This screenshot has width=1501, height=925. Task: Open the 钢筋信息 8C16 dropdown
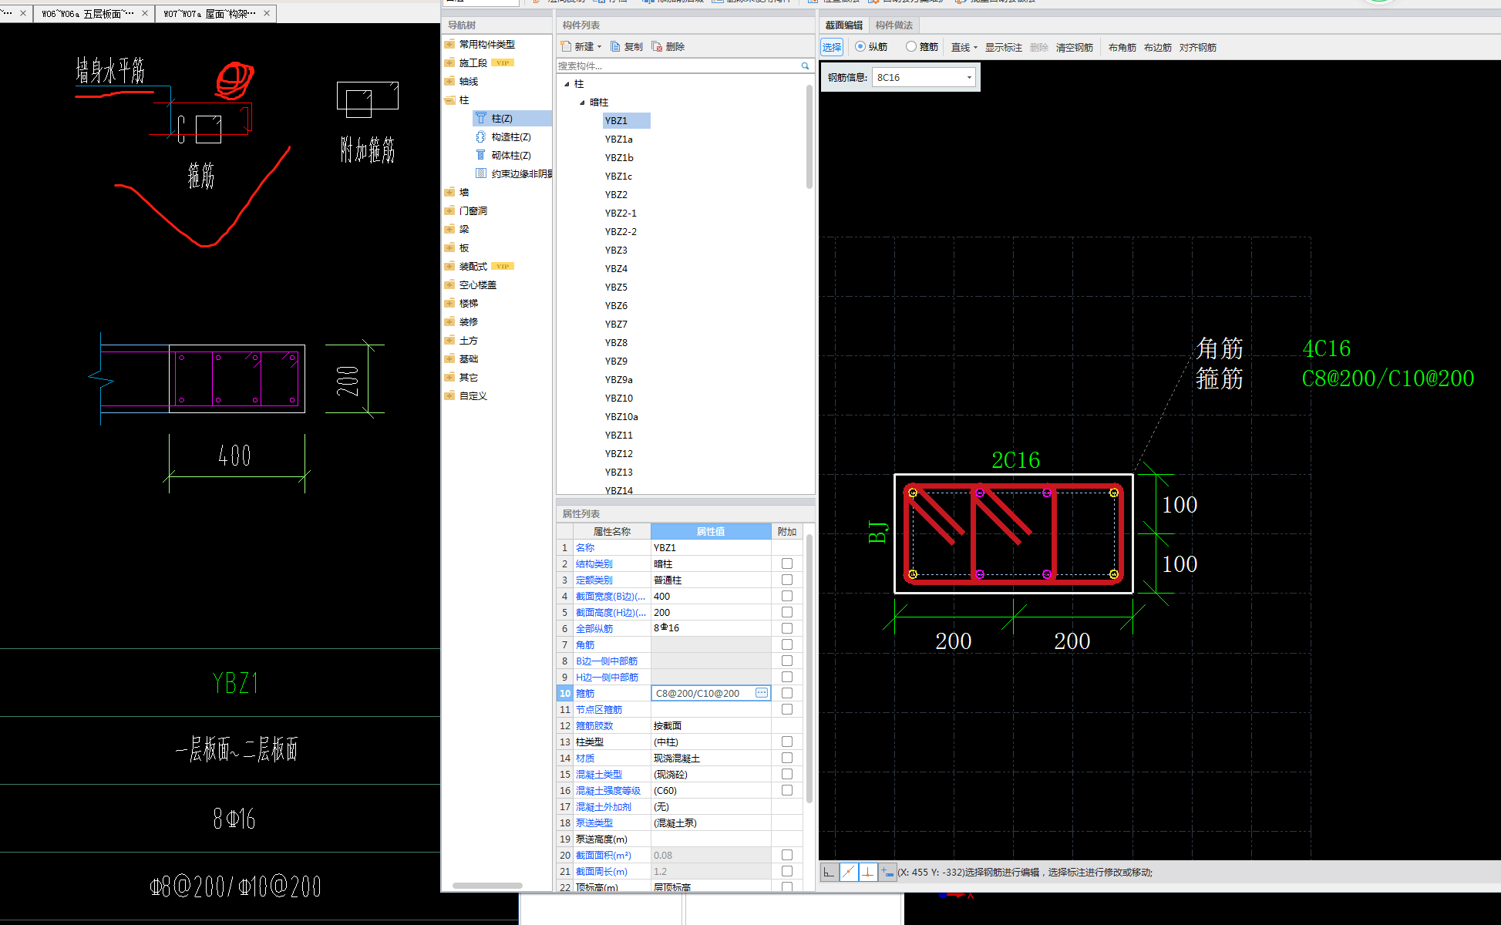pos(969,77)
